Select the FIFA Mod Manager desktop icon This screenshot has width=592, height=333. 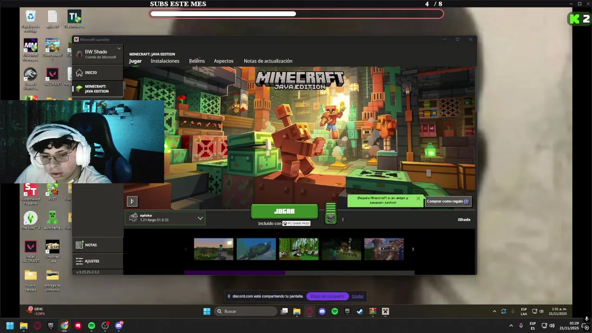tap(31, 50)
